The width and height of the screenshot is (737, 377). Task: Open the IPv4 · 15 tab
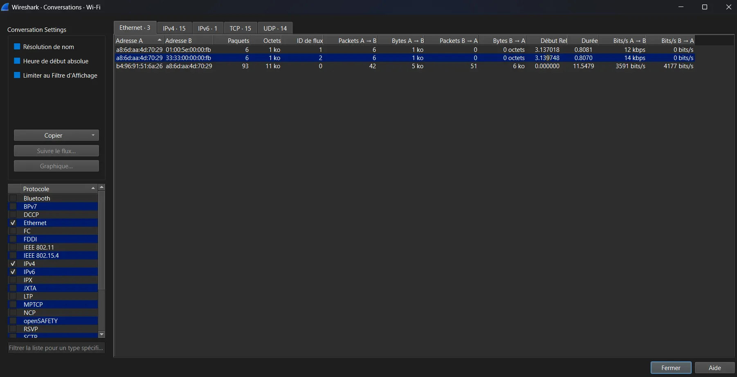click(174, 28)
